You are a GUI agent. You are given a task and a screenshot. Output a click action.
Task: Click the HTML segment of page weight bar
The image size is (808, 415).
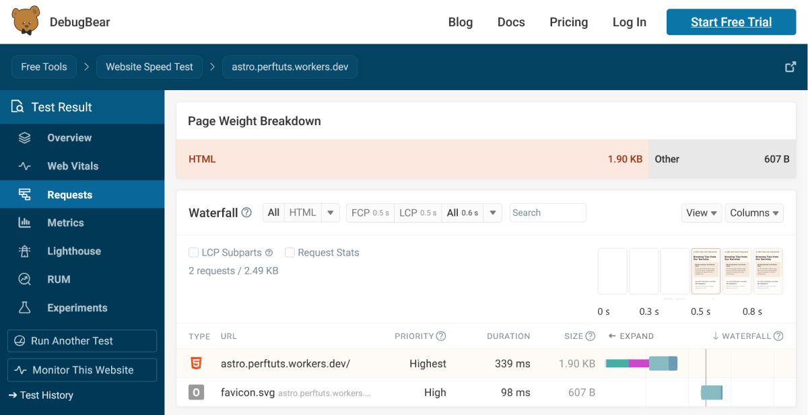[x=412, y=159]
